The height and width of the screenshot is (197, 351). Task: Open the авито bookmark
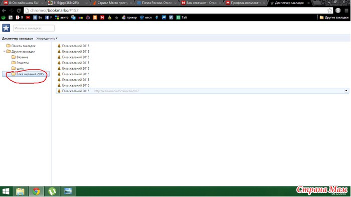[62, 18]
